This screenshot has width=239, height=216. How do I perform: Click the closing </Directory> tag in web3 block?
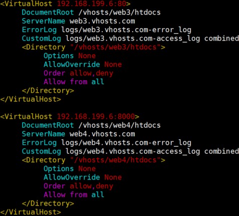coord(48,91)
